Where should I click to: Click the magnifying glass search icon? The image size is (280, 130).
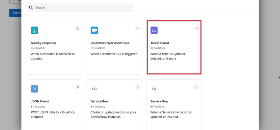[31, 8]
